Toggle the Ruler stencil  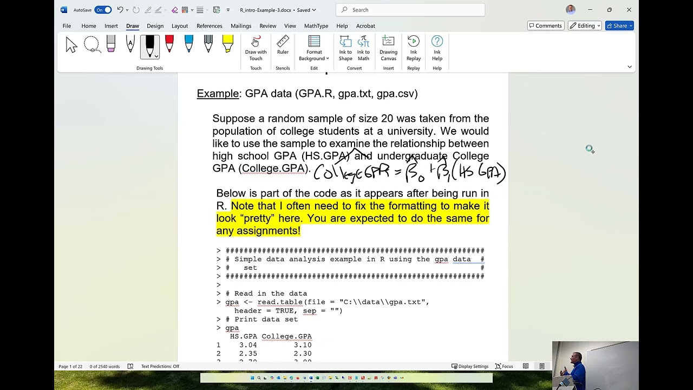click(283, 45)
